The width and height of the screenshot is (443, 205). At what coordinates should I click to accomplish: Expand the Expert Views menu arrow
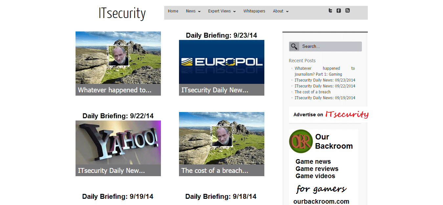pos(234,11)
